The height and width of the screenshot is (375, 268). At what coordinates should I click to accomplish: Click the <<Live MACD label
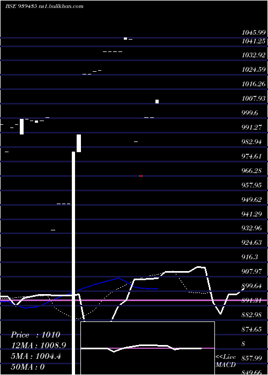tap(226, 361)
